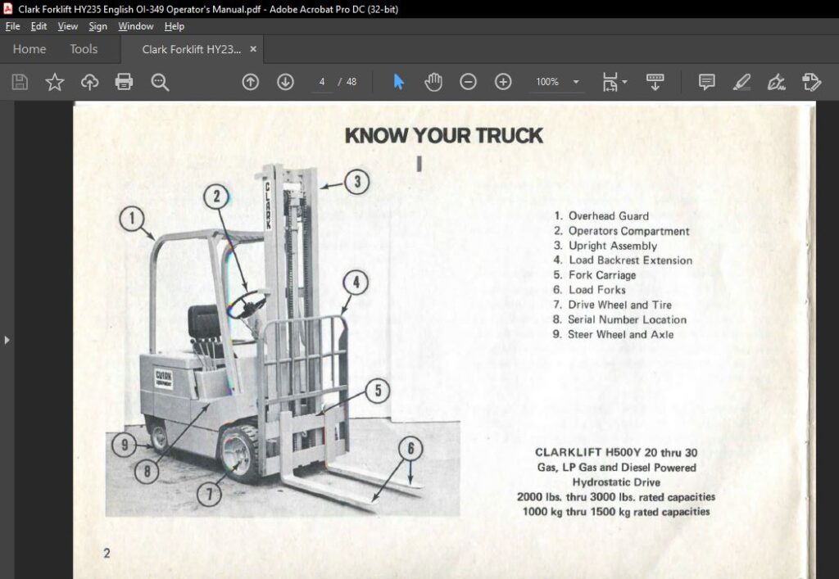Zoom in with the plus icon
The image size is (839, 579).
pos(503,82)
